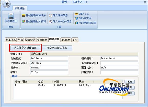
Task: Switch to the 基本信息 tab
Action: (11, 40)
